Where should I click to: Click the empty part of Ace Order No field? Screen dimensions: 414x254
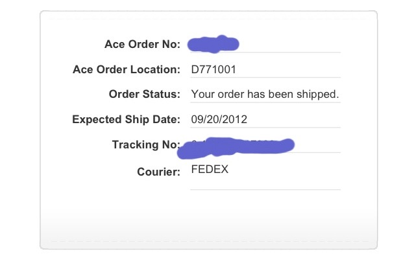click(289, 44)
